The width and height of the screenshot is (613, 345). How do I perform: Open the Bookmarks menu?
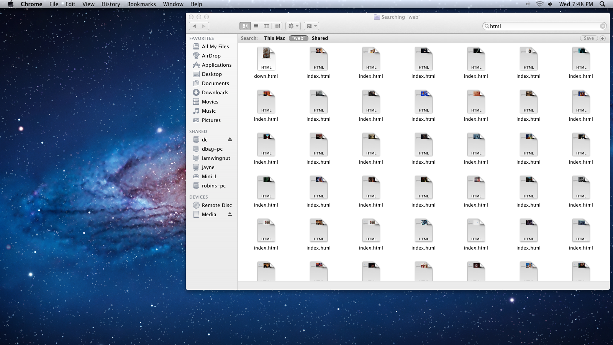[x=141, y=4]
